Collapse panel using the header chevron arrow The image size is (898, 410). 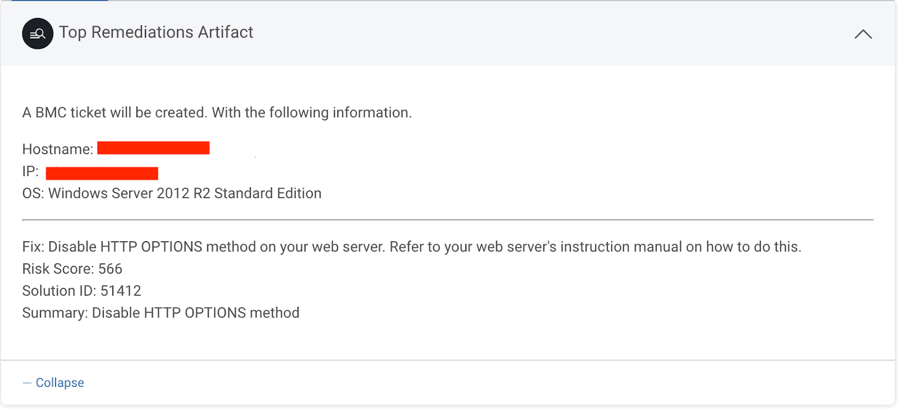[863, 34]
